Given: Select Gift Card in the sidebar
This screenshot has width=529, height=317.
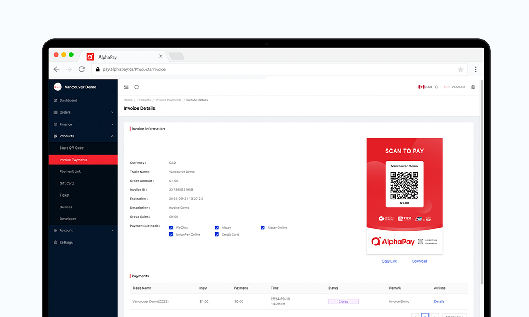Looking at the screenshot, I should coord(83,183).
